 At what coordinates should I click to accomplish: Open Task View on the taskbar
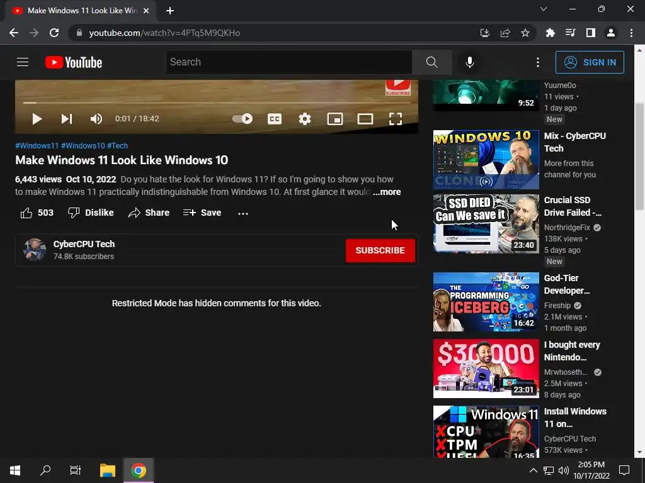point(76,470)
